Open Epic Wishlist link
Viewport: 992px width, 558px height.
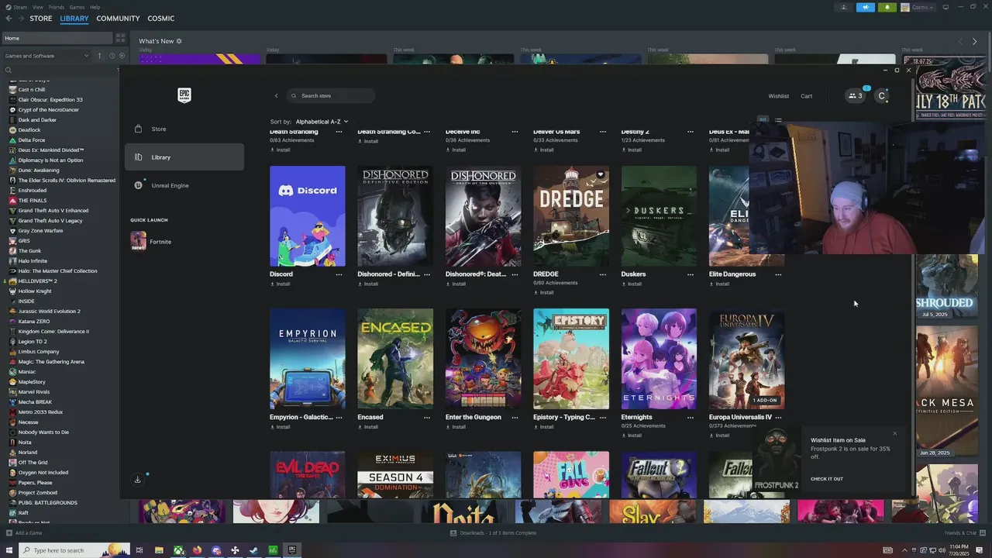click(778, 96)
